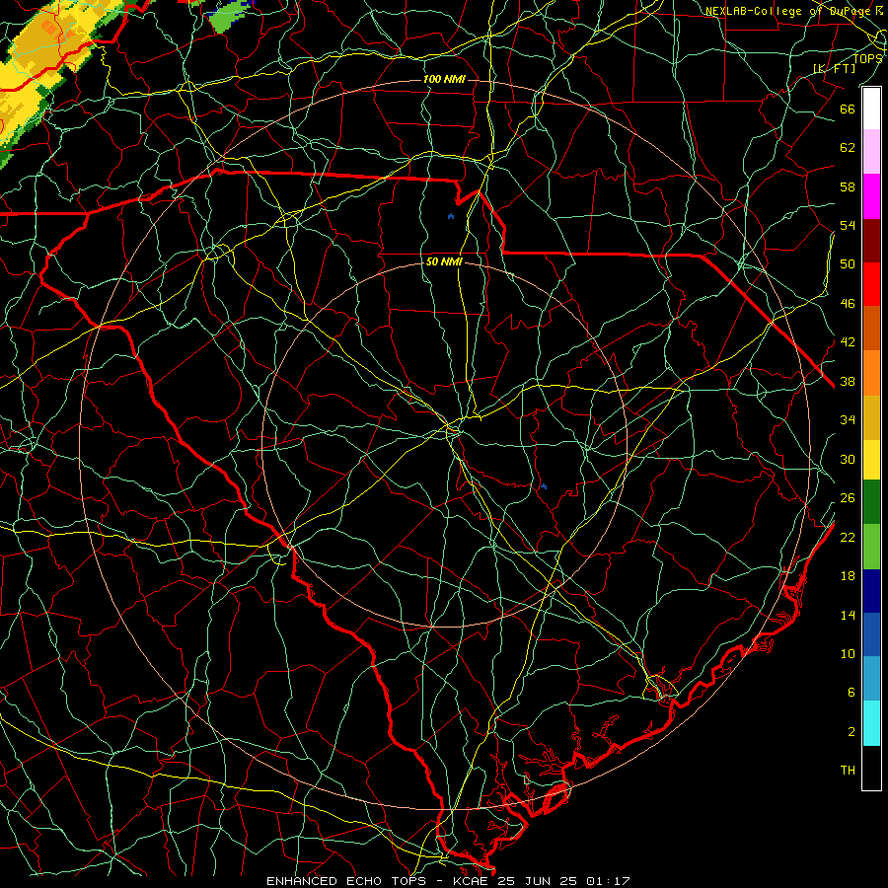888x888 pixels.
Task: Click the legend value 34
Action: [848, 419]
